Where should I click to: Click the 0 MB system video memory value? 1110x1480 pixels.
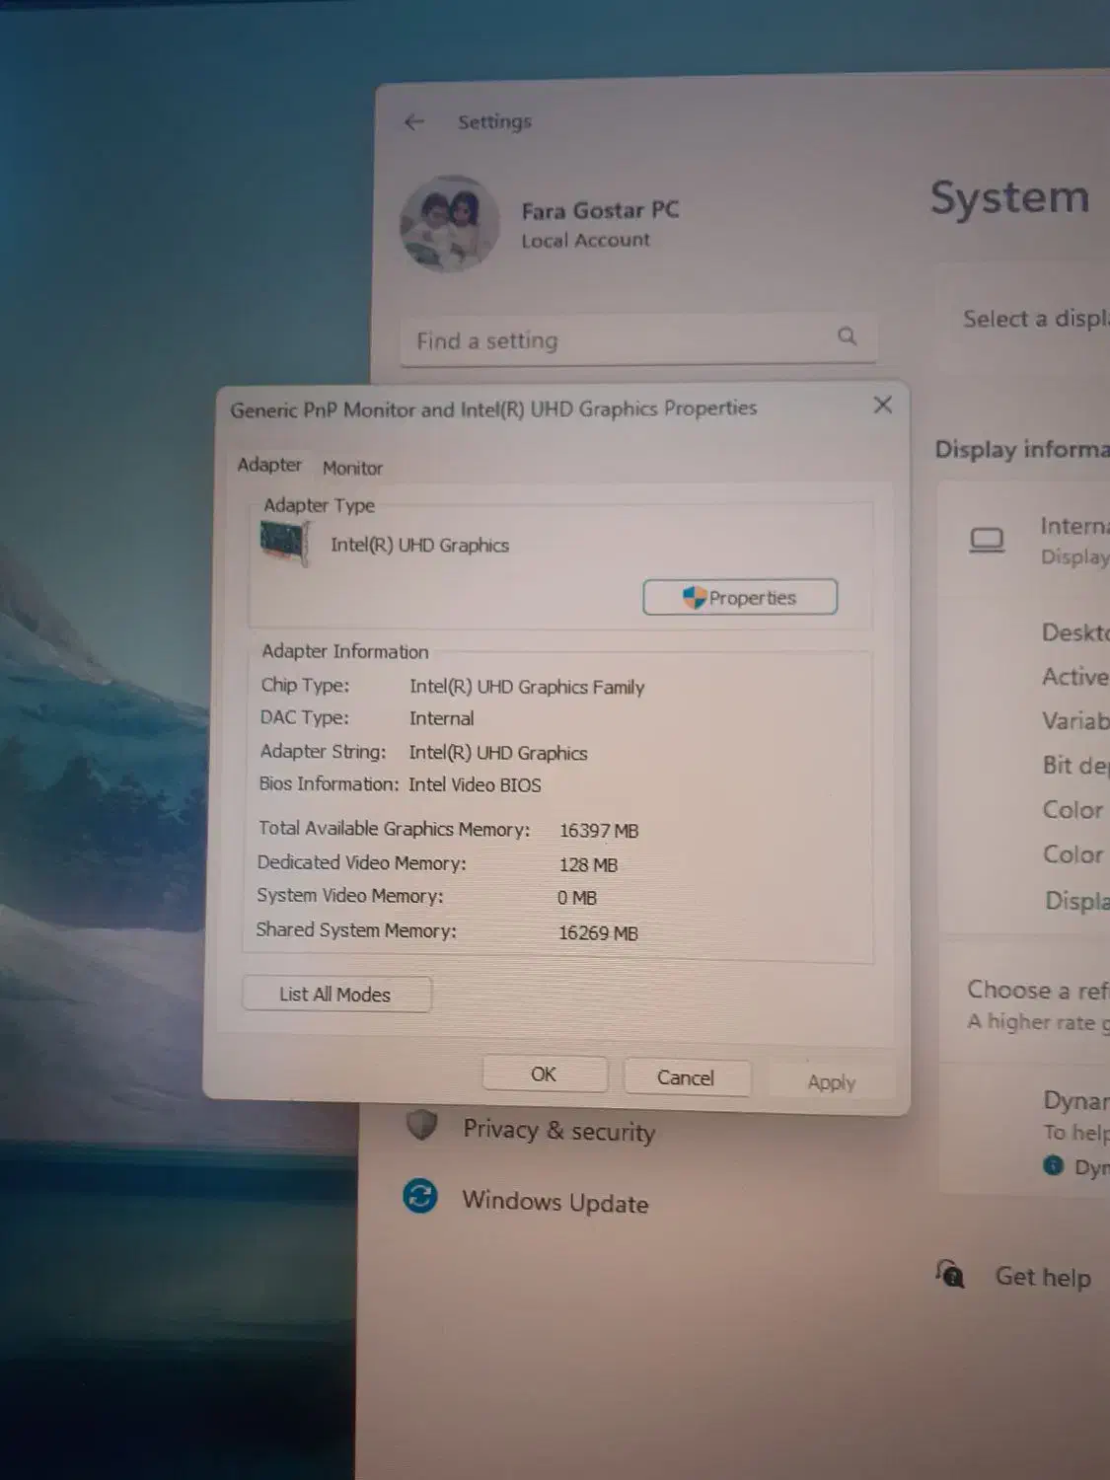(577, 898)
